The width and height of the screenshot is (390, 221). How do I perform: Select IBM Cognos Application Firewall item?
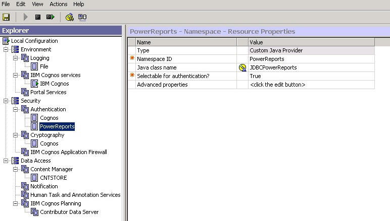point(69,152)
